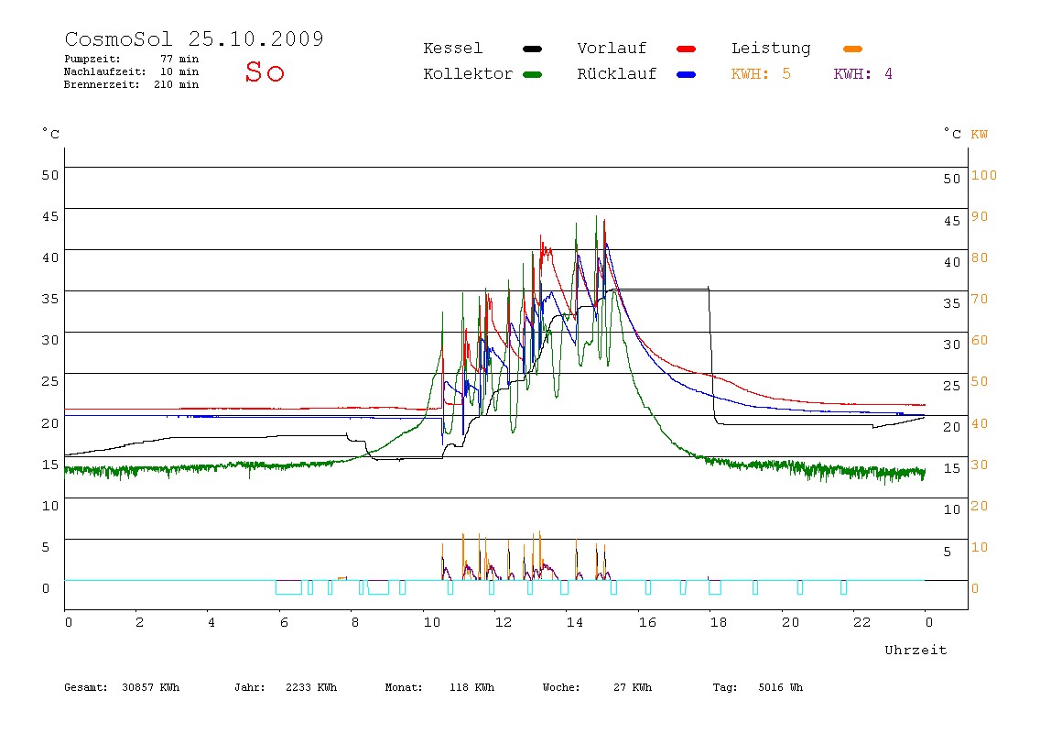The width and height of the screenshot is (1051, 744).
Task: Click the '10 min' Nachlaufzeit value
Action: [179, 71]
